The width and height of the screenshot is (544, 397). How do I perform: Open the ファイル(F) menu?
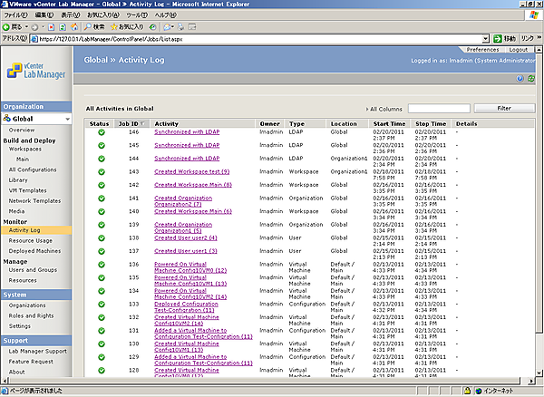16,15
